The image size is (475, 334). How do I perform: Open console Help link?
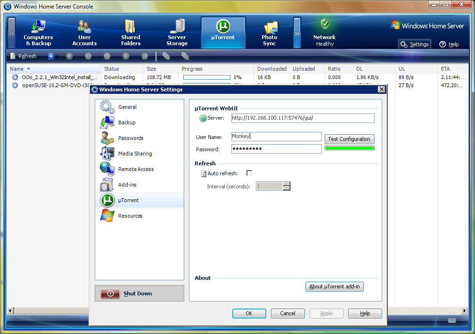point(449,44)
